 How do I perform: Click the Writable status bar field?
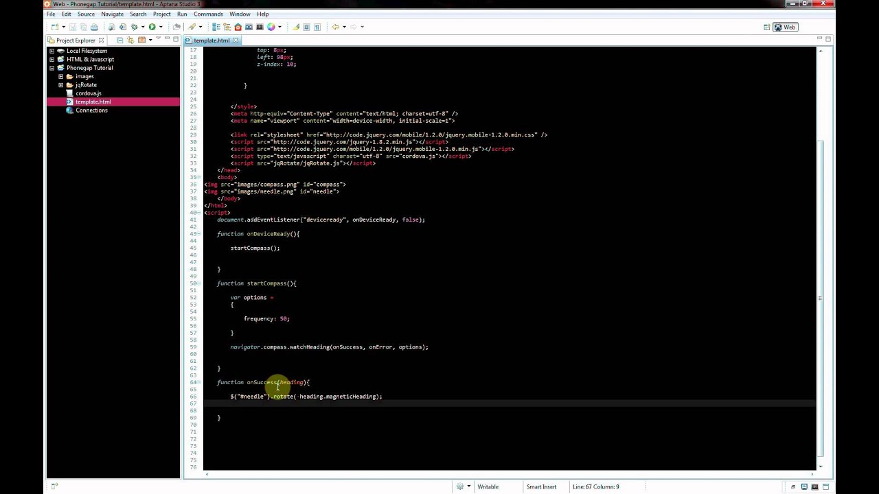pyautogui.click(x=488, y=486)
